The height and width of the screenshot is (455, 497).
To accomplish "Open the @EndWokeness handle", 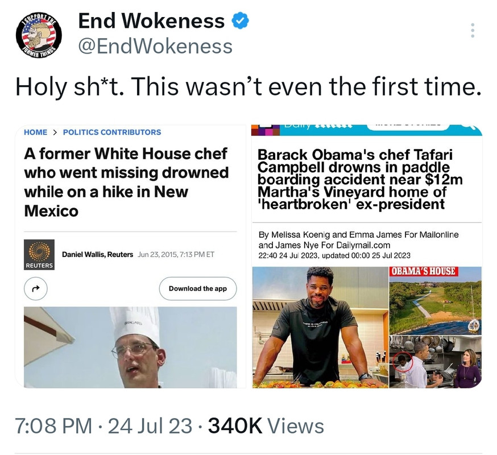I will point(155,46).
